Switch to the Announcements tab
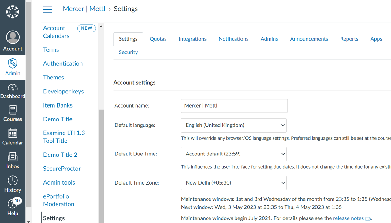This screenshot has height=223, width=391. pyautogui.click(x=309, y=39)
